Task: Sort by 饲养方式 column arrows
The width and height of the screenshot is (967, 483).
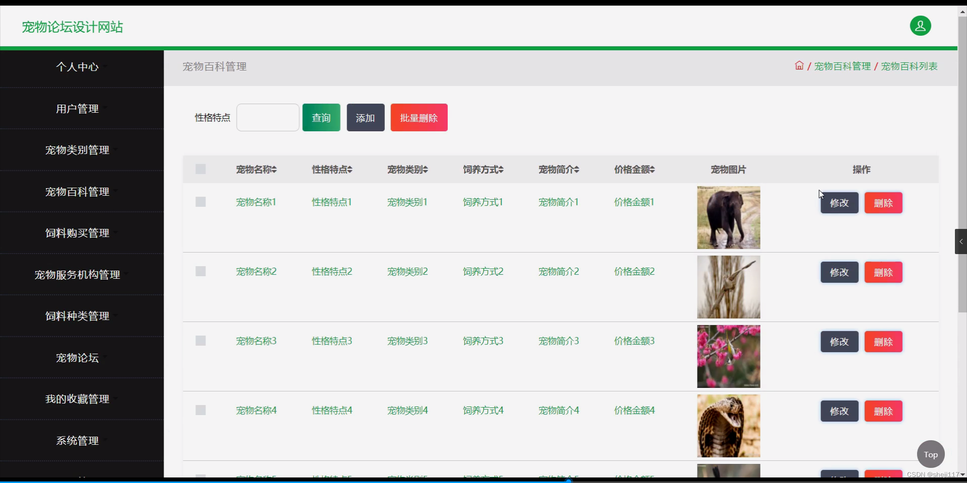Action: pos(501,170)
